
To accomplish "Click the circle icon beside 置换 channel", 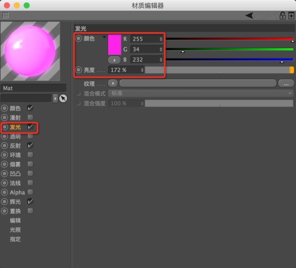I will click(5, 211).
